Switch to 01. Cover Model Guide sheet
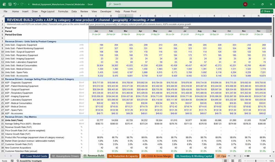275x162 pixels. coord(34,156)
